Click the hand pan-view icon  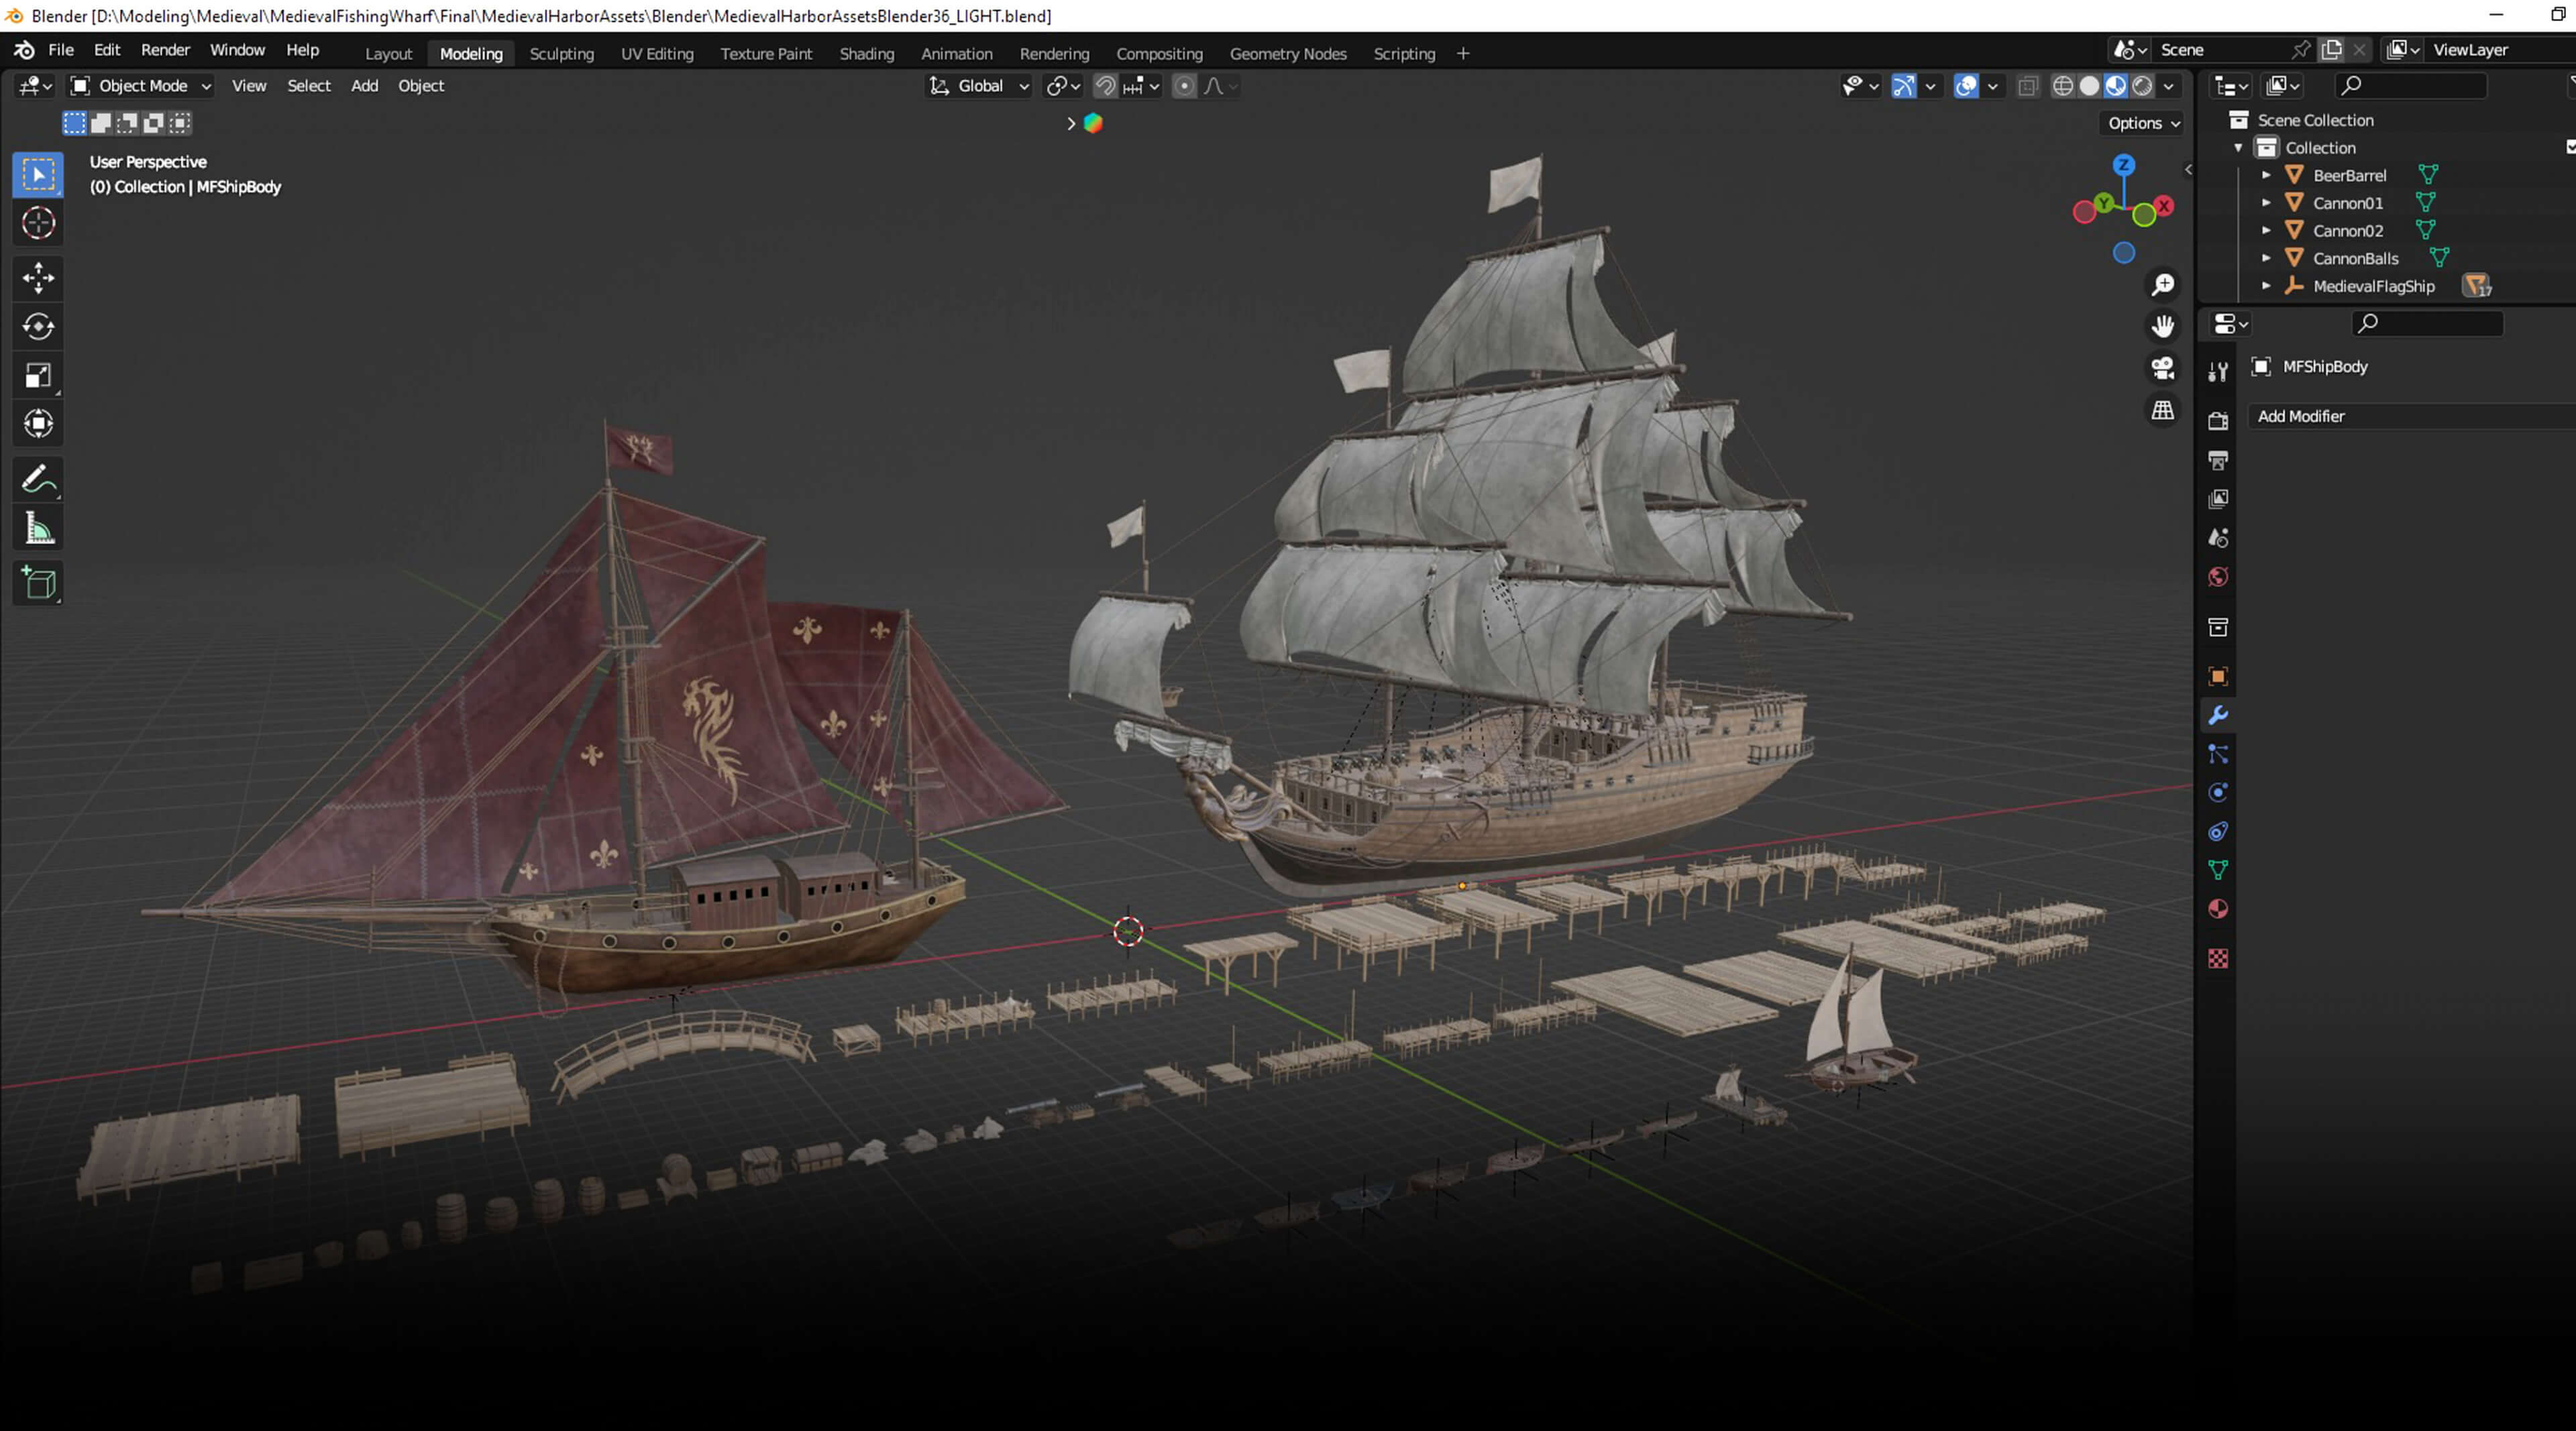tap(2162, 327)
